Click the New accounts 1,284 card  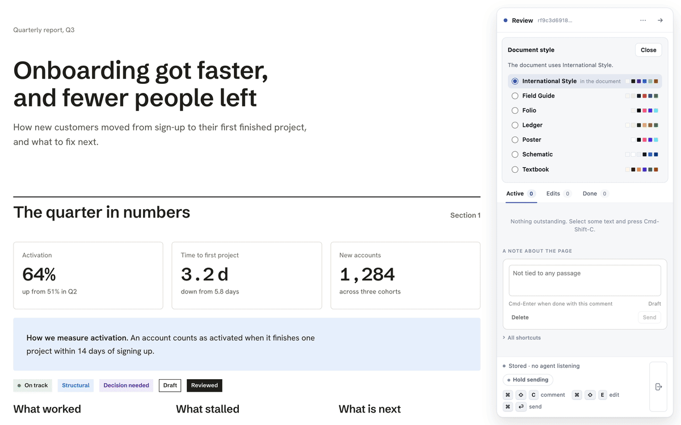pos(405,275)
